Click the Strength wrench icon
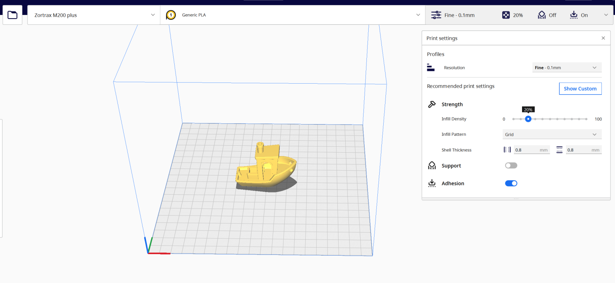Viewport: 615px width, 283px height. point(432,104)
